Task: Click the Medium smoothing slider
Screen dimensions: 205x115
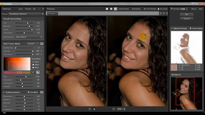Action: click(x=24, y=26)
